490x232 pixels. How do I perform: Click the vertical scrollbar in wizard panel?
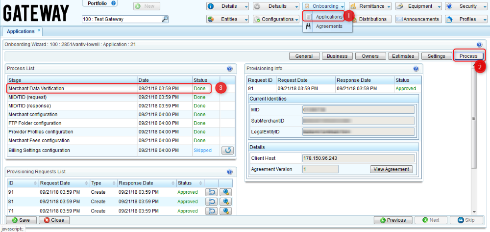coord(473,118)
